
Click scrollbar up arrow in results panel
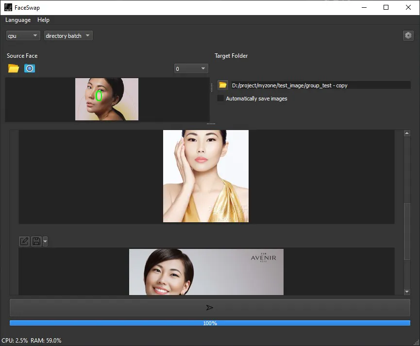click(x=407, y=133)
